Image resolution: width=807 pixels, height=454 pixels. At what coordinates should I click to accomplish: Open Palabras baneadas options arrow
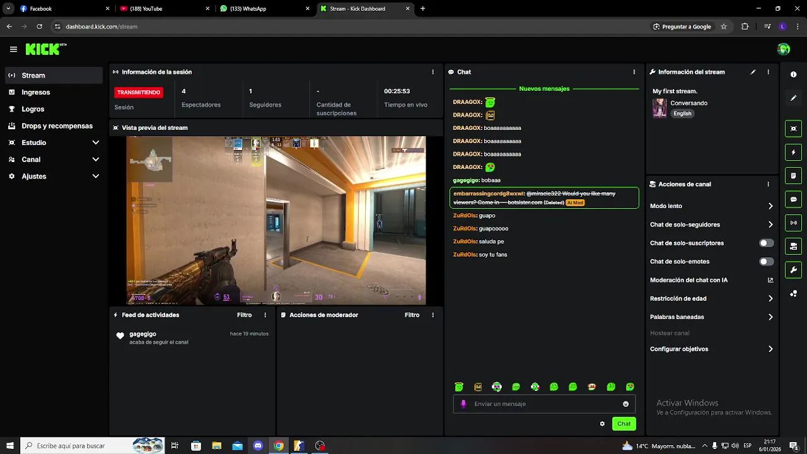(770, 317)
